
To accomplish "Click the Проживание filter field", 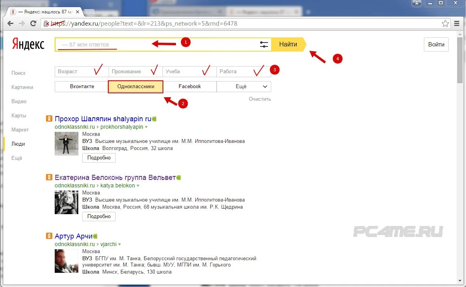I will [x=135, y=71].
